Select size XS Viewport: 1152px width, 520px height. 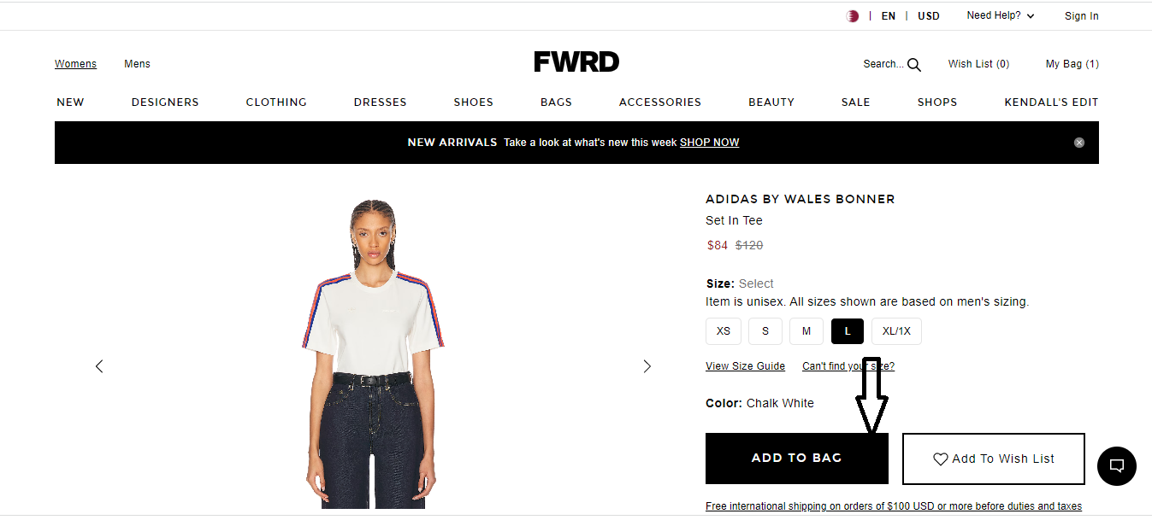point(724,331)
